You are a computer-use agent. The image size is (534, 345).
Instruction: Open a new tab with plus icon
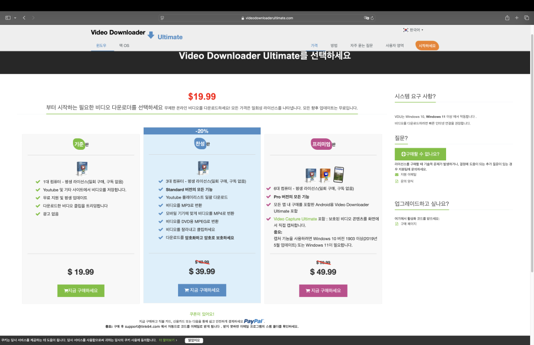[517, 18]
